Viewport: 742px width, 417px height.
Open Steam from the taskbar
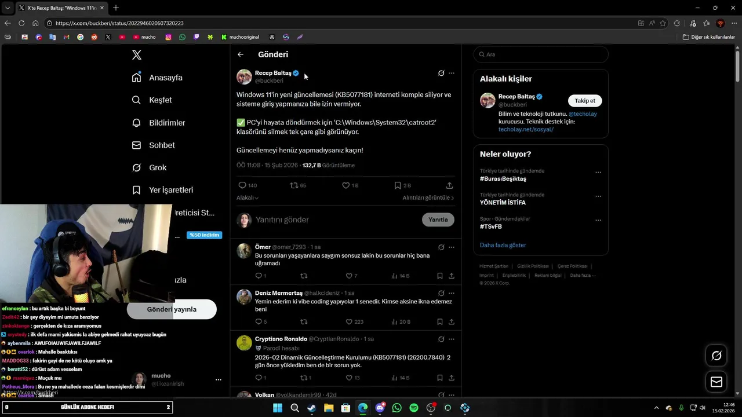(311, 408)
